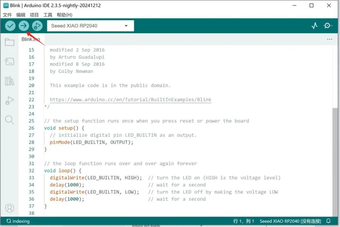The height and width of the screenshot is (227, 340).
Task: Open the Debug panel in sidebar
Action: pos(9,100)
